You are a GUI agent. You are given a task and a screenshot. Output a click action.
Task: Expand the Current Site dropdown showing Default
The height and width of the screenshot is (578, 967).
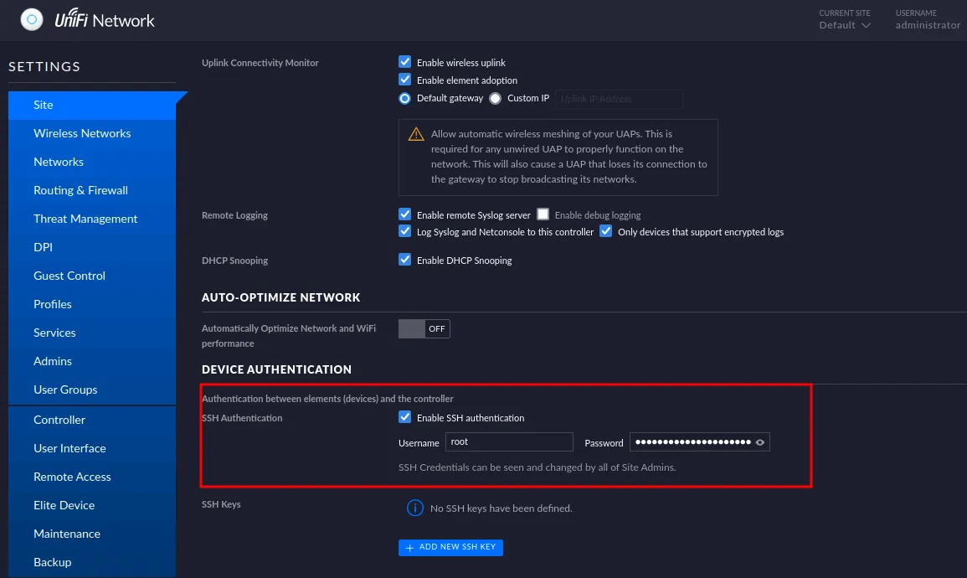(844, 25)
